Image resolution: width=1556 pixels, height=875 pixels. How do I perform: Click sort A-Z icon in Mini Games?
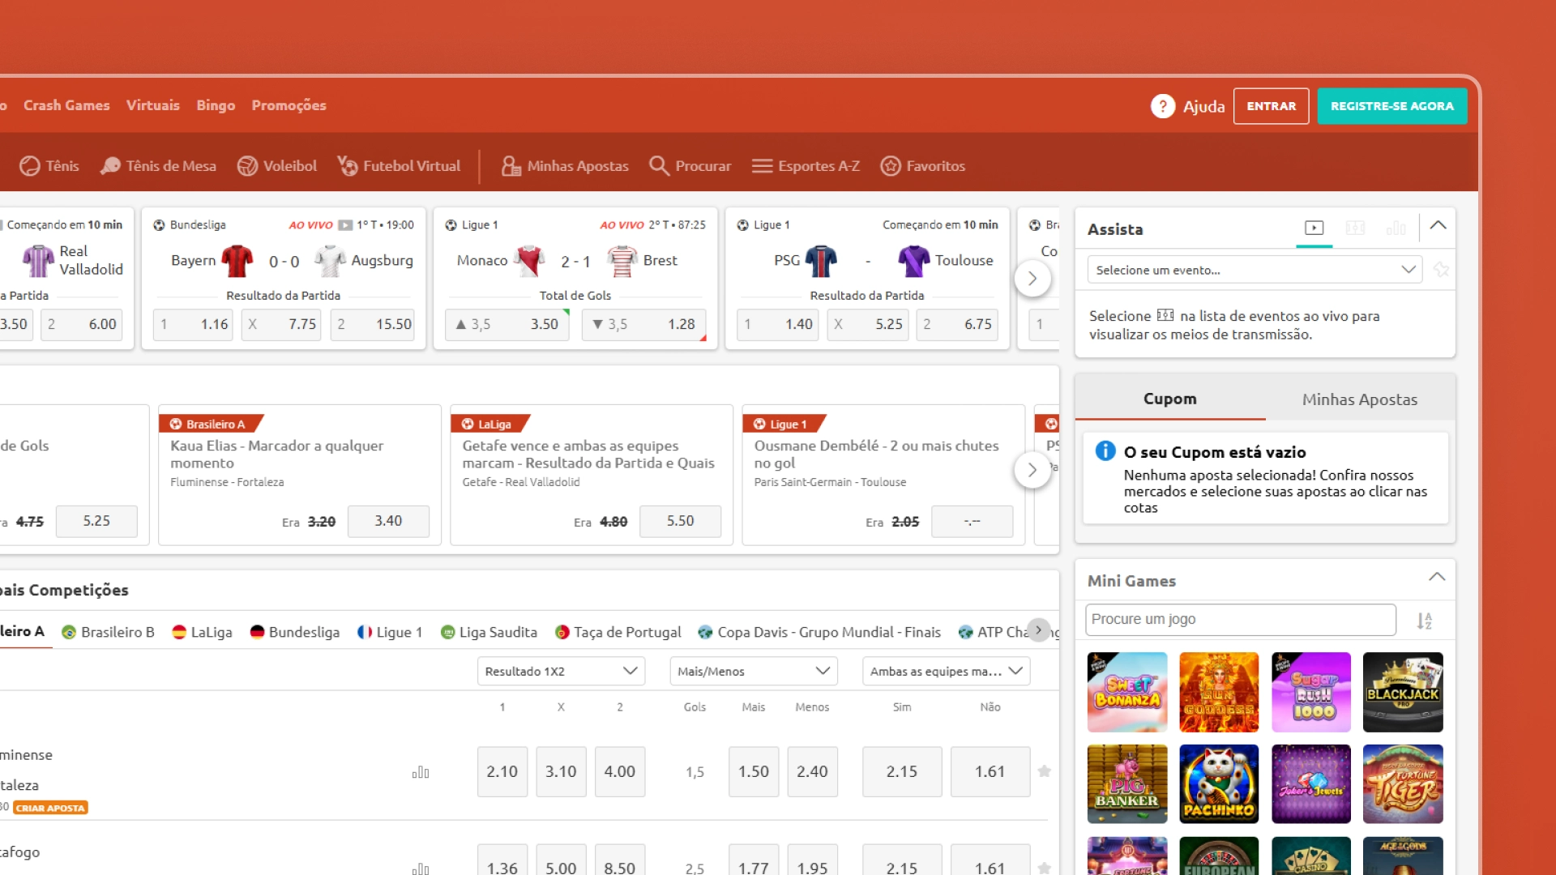point(1424,621)
